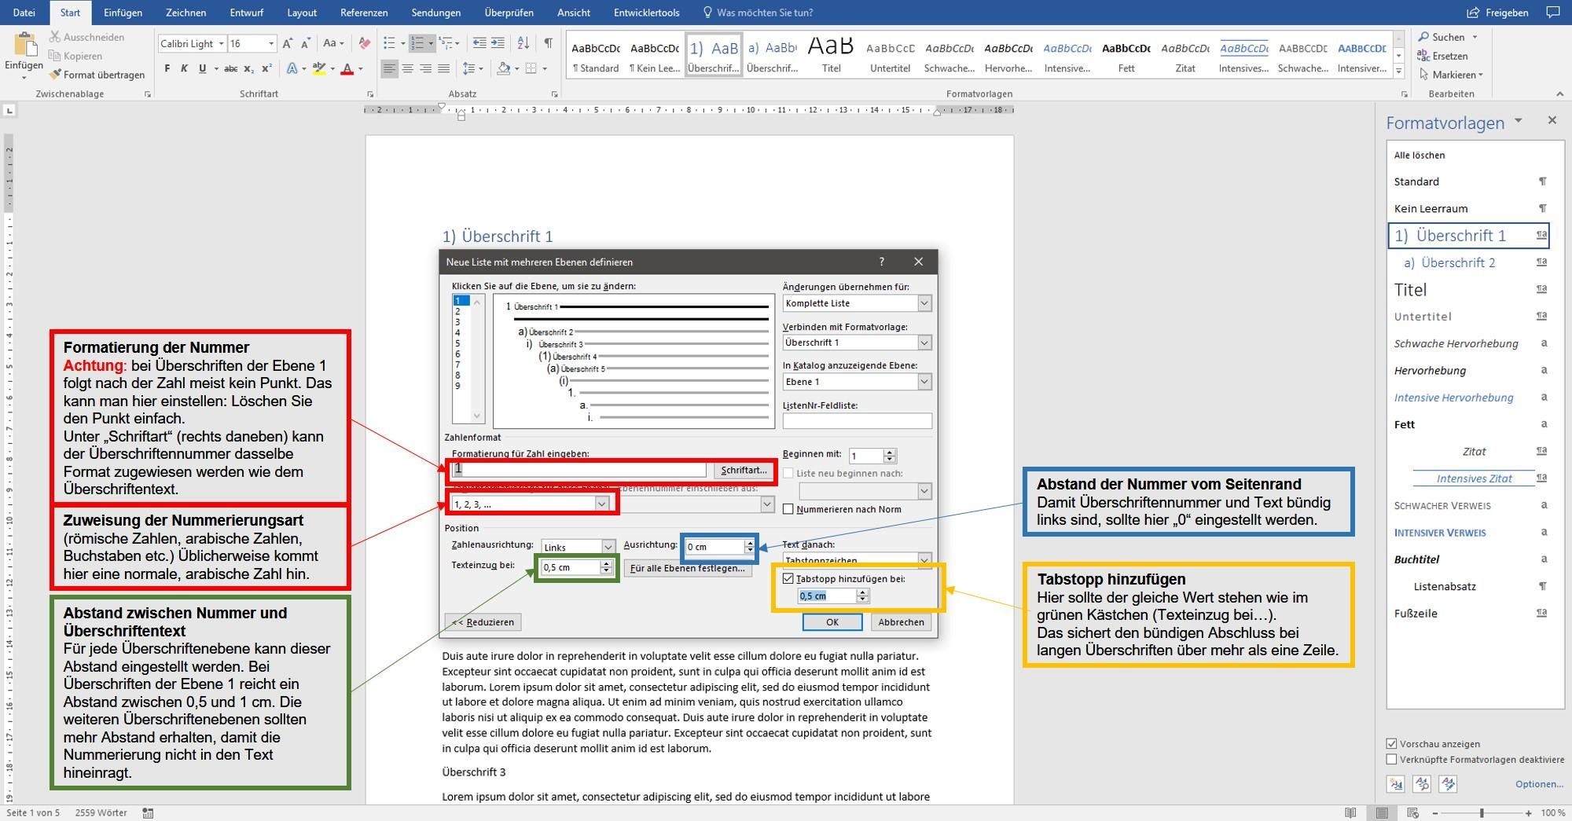
Task: Switch to the Referenzen tab
Action: tap(364, 12)
